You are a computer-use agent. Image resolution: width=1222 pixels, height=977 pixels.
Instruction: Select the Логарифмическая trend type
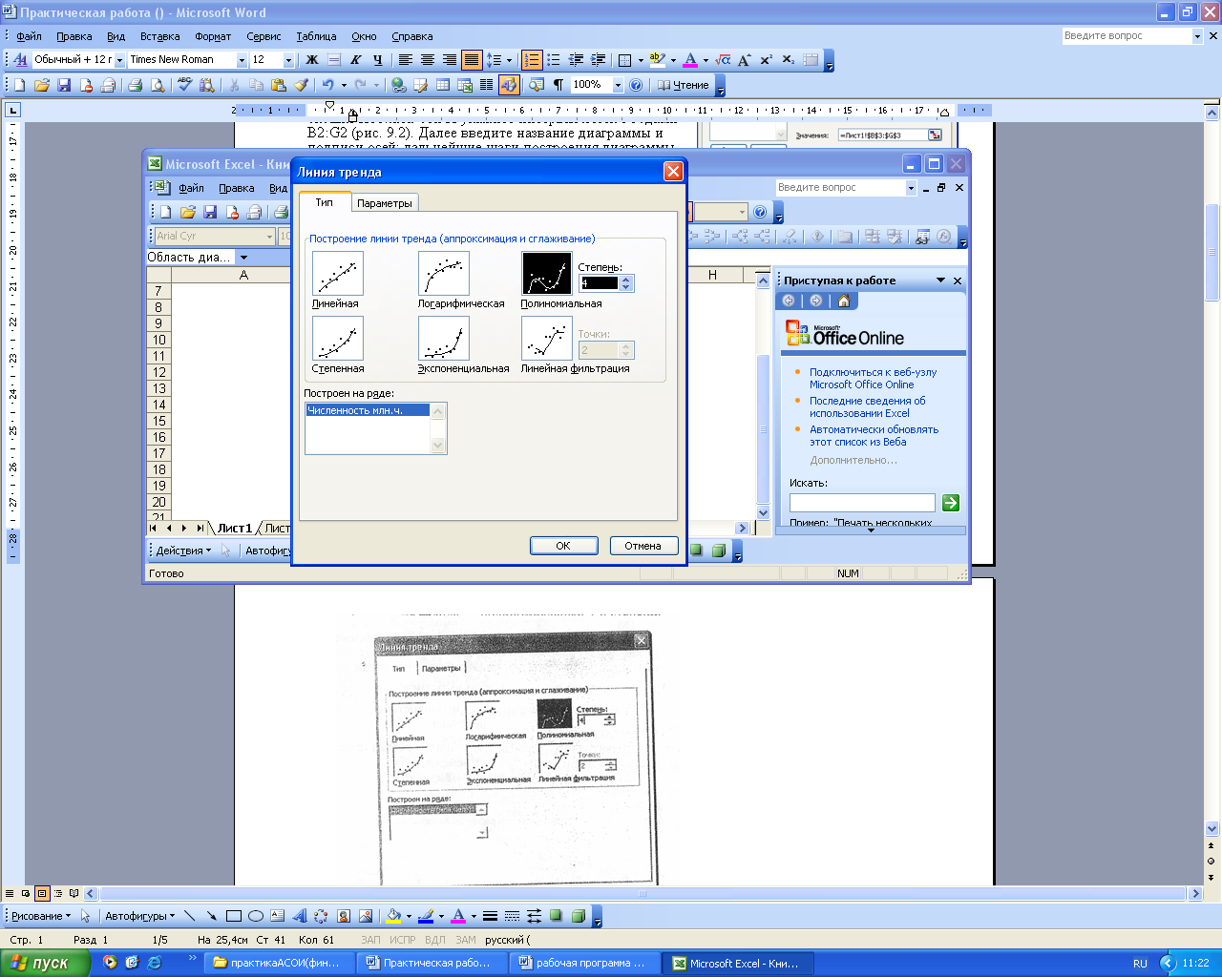[x=444, y=274]
